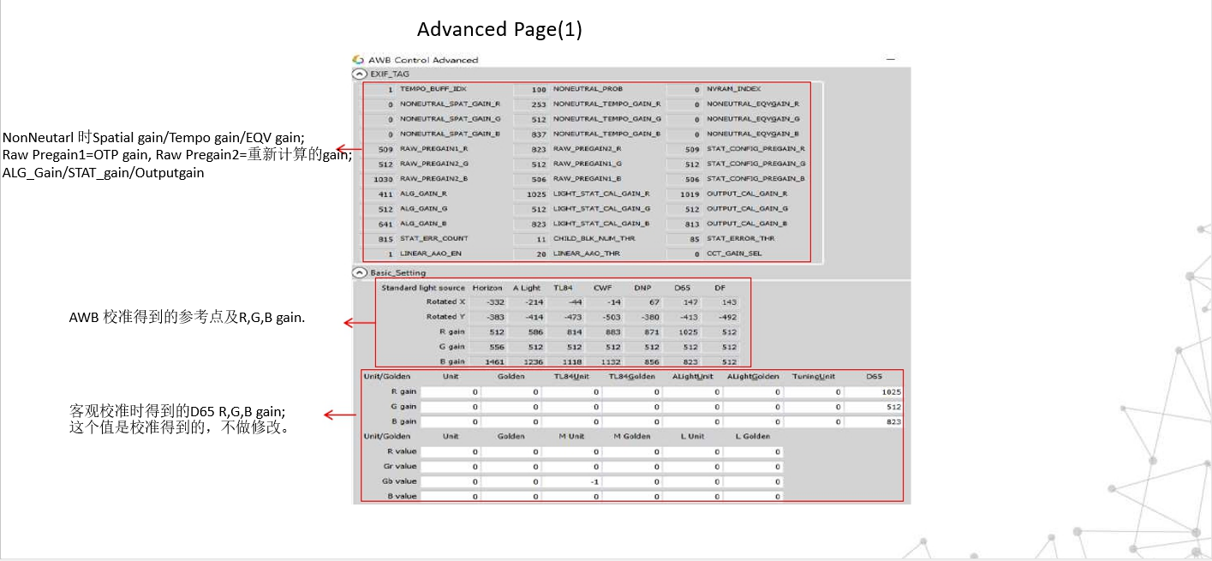
Task: Select the NONEUTRAL_PROB value field
Action: (x=531, y=89)
